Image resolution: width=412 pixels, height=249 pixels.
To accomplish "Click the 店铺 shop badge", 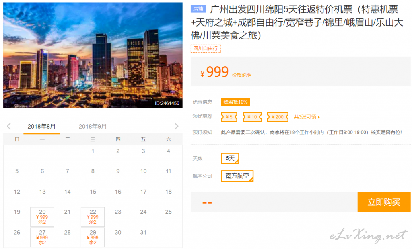I will (x=198, y=9).
